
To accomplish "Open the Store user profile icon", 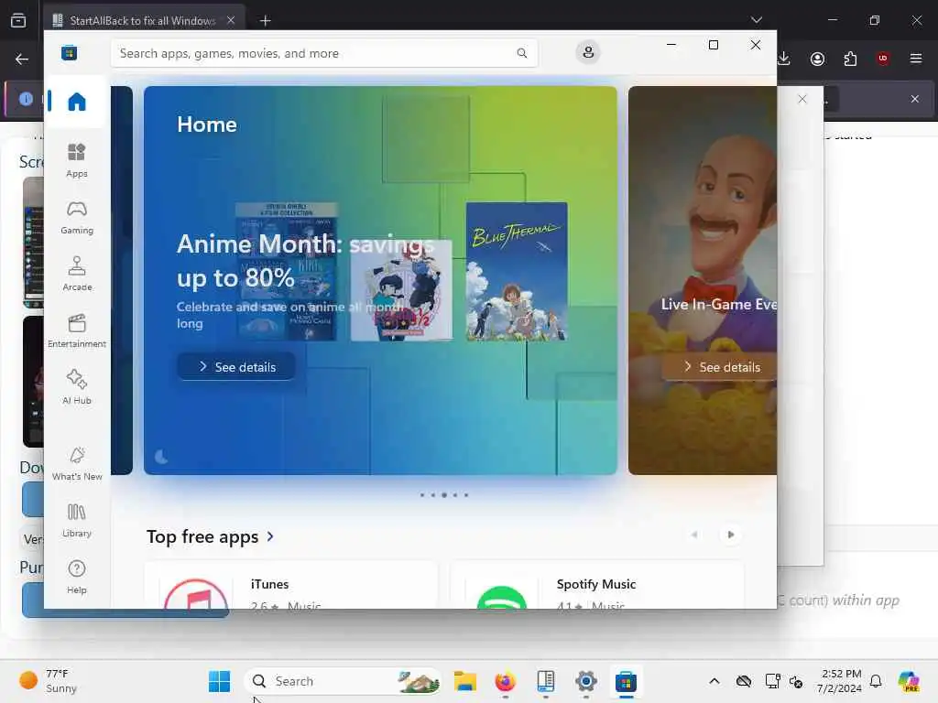I will [588, 52].
